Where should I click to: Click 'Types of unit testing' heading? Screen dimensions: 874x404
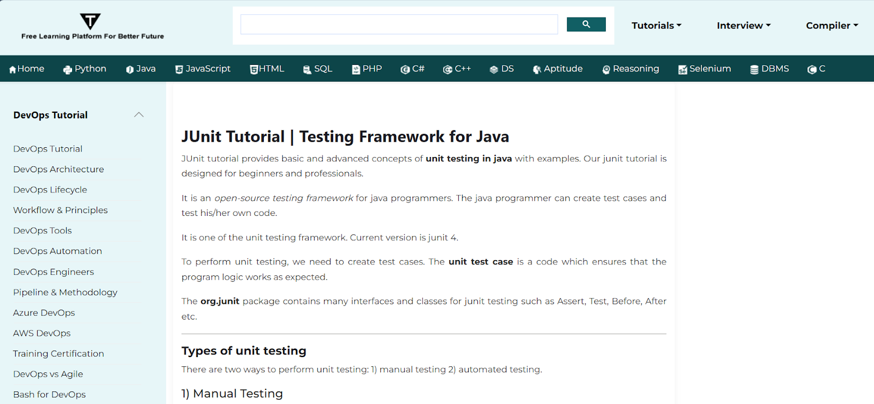[x=244, y=351]
